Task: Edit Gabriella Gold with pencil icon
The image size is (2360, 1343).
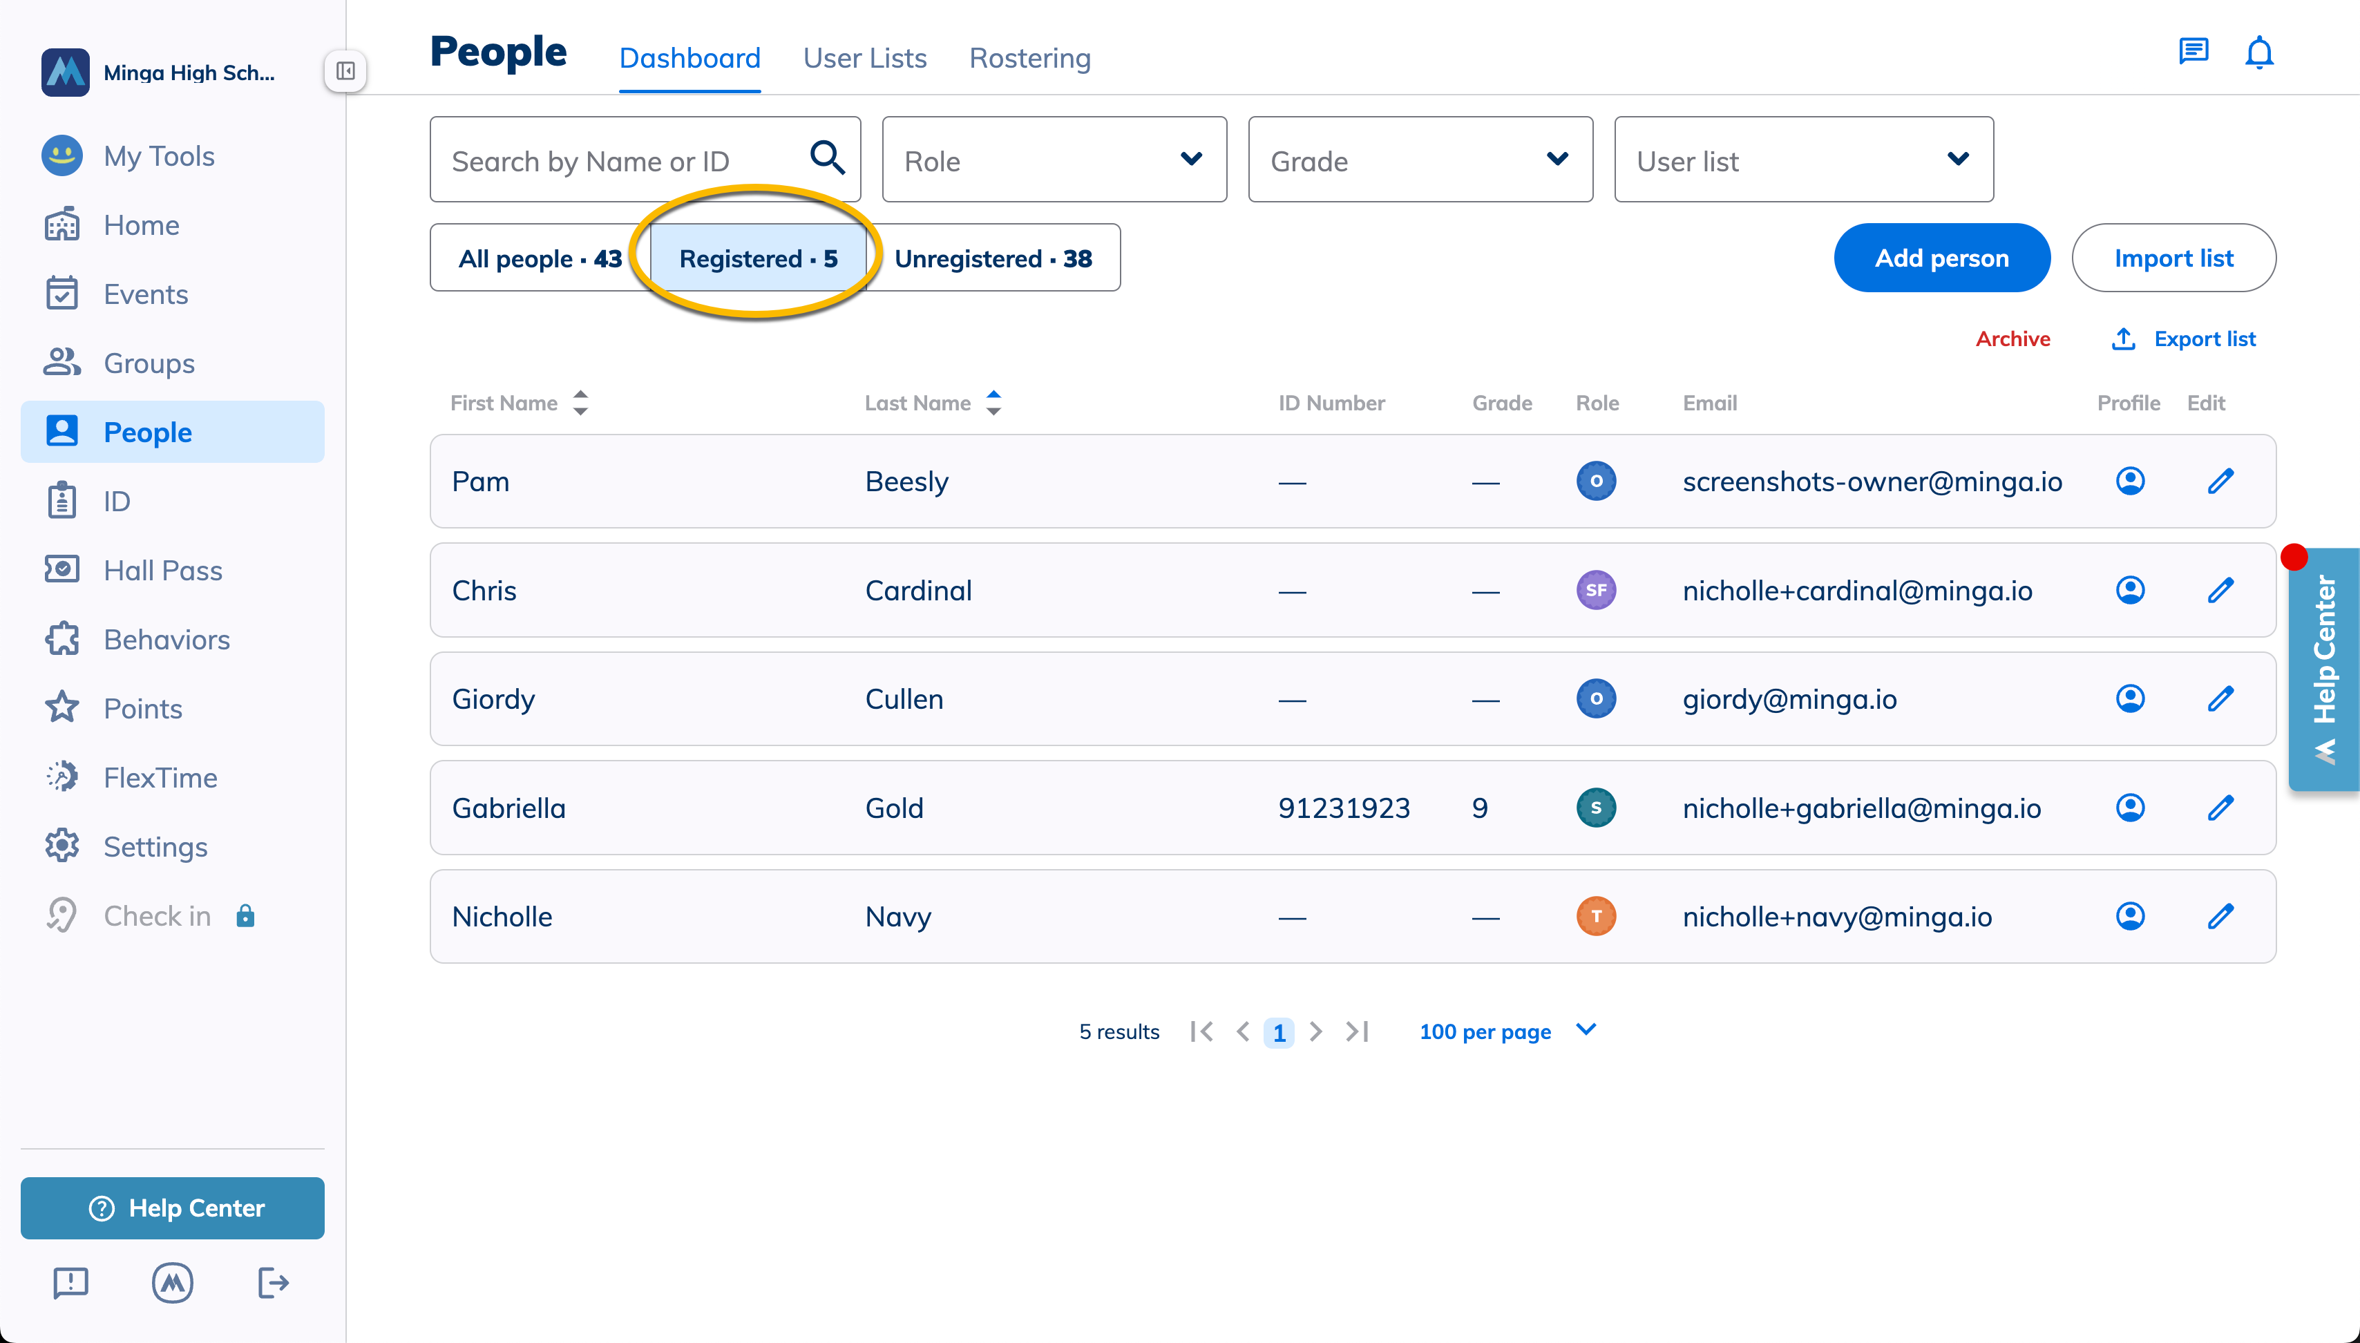Action: 2220,807
